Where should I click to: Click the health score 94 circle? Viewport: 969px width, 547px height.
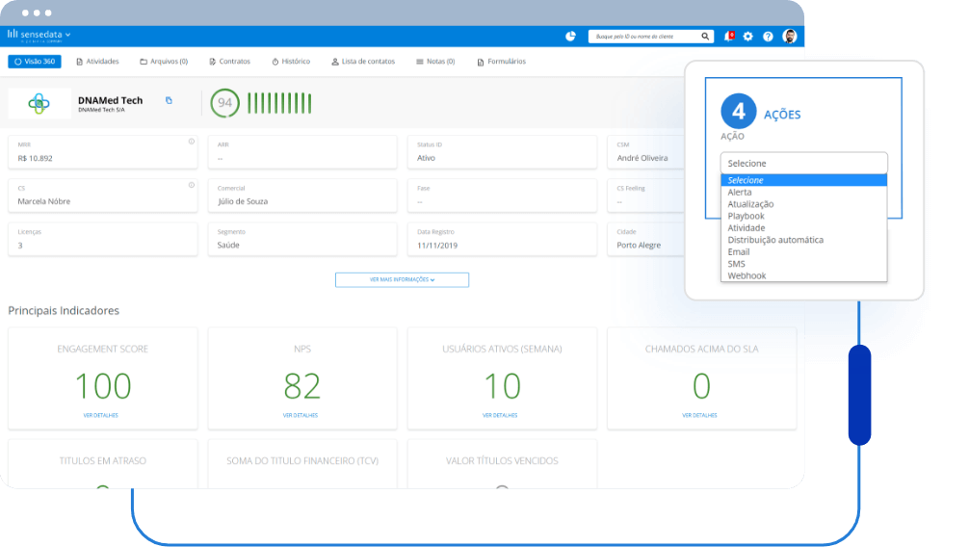(225, 103)
